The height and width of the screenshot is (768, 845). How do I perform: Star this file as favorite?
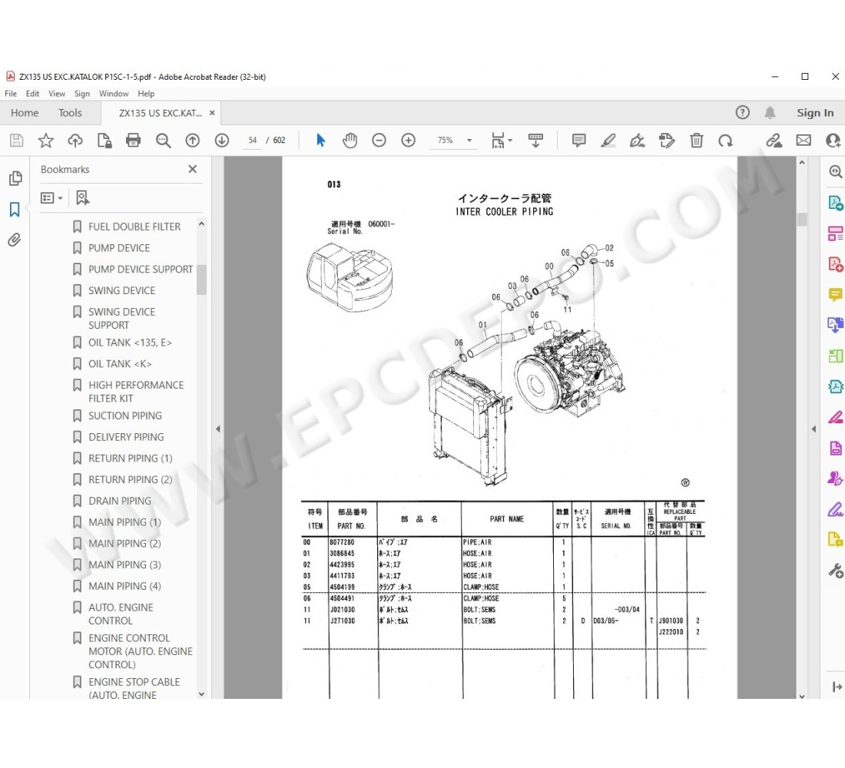(x=46, y=141)
